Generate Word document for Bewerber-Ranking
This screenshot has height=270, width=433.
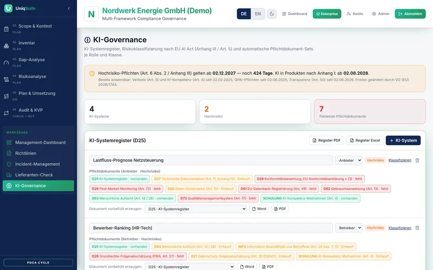tap(247, 267)
